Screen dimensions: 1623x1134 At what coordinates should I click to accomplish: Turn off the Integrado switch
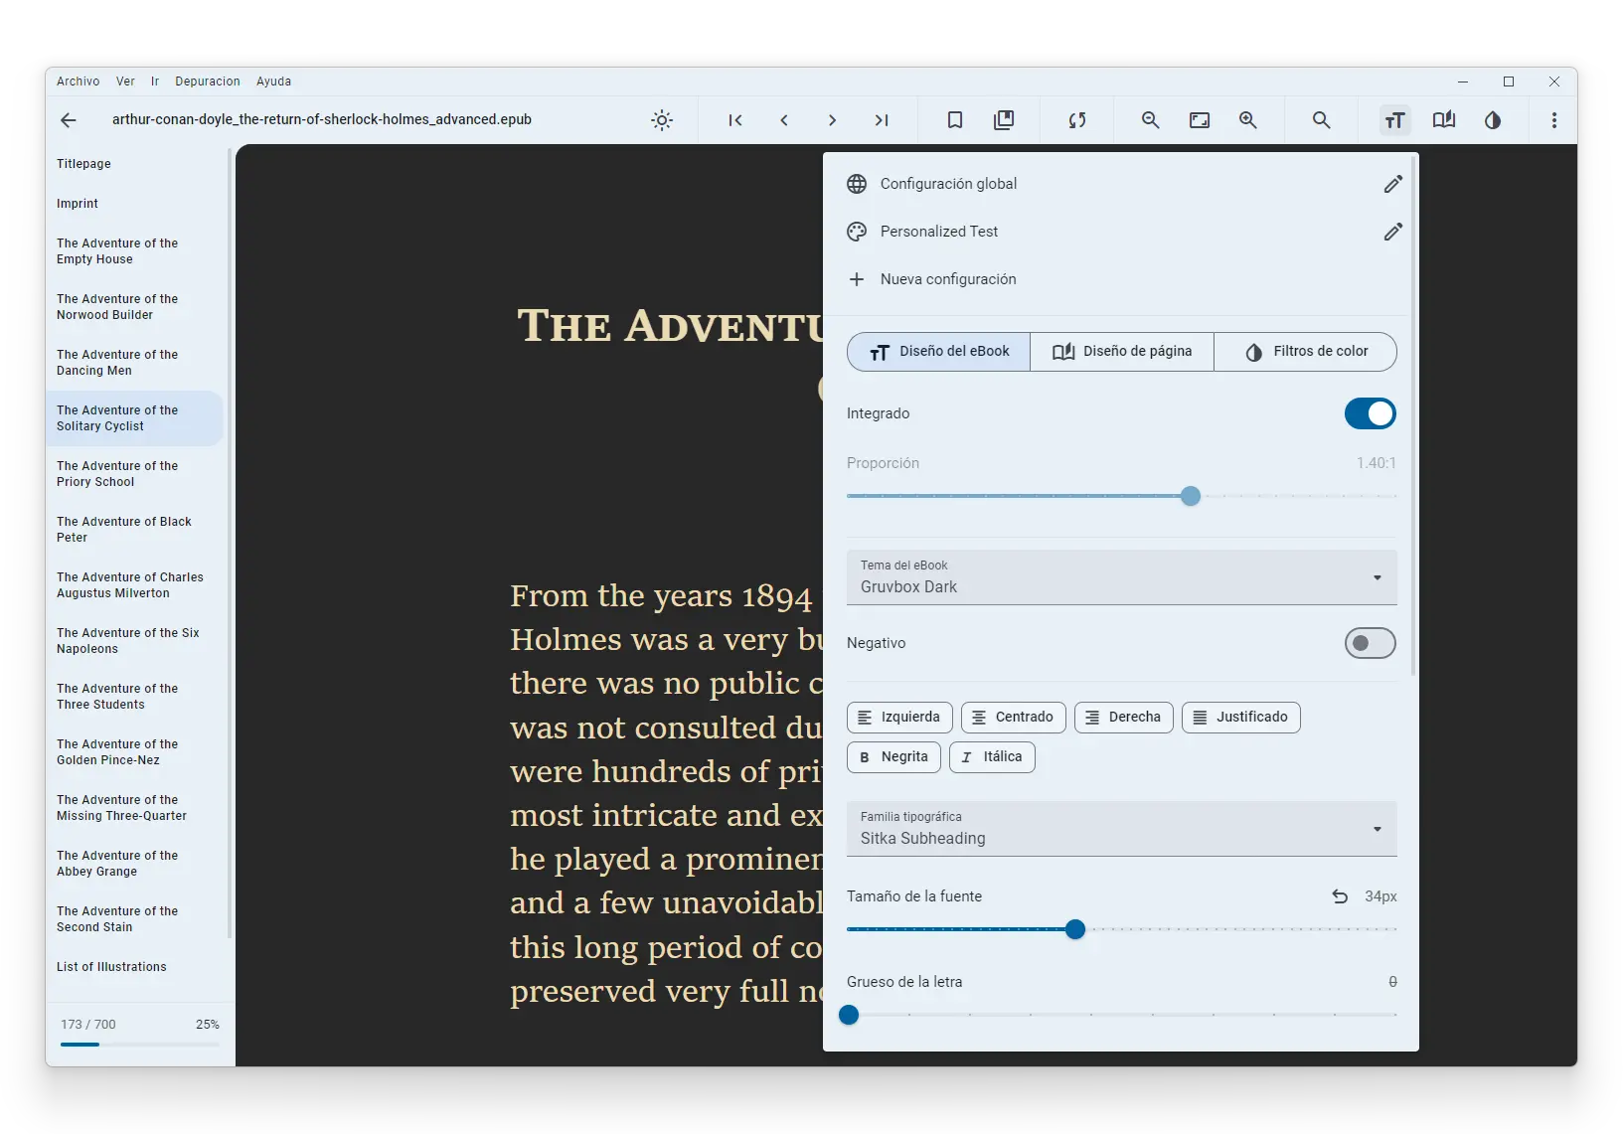tap(1370, 413)
